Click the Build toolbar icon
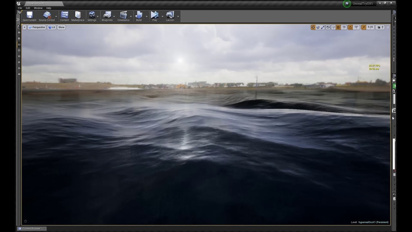 tap(139, 15)
